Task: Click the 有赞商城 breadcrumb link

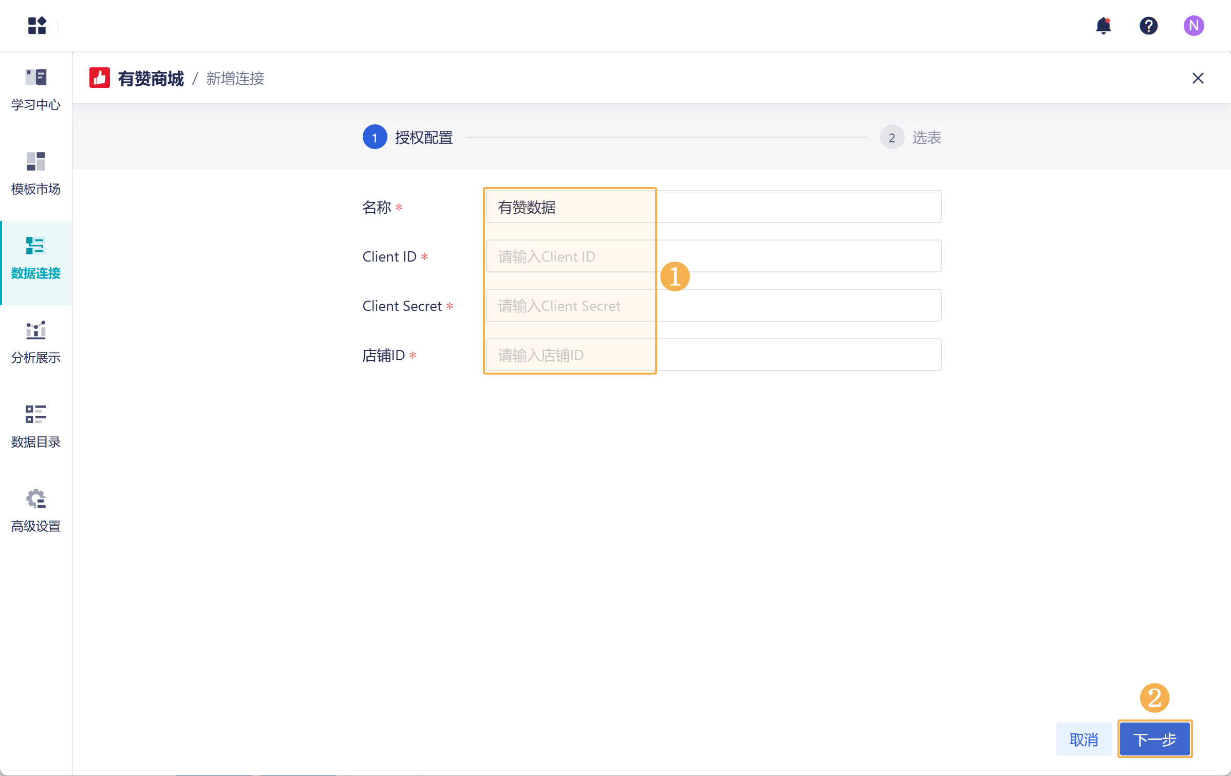Action: 151,79
